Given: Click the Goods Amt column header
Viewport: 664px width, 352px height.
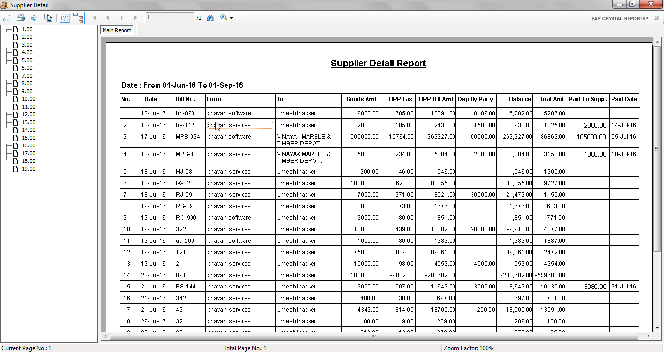Looking at the screenshot, I should [x=361, y=99].
